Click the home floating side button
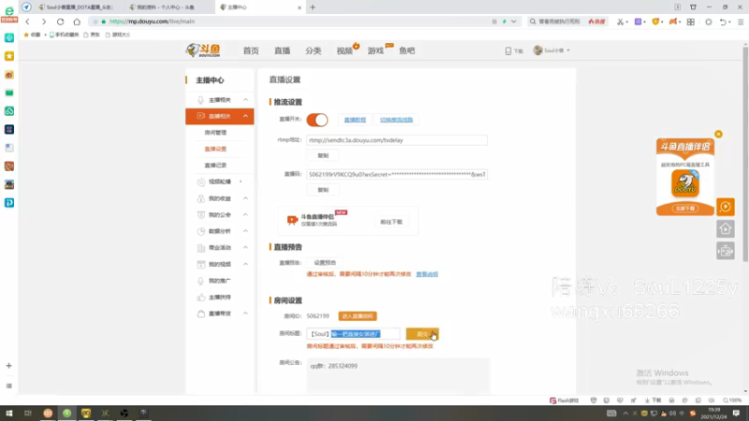This screenshot has width=749, height=421. click(725, 228)
